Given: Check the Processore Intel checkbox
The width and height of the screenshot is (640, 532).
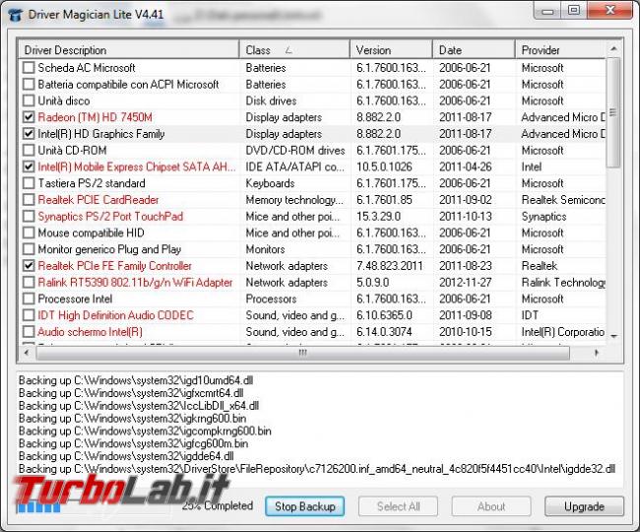Looking at the screenshot, I should click(29, 299).
